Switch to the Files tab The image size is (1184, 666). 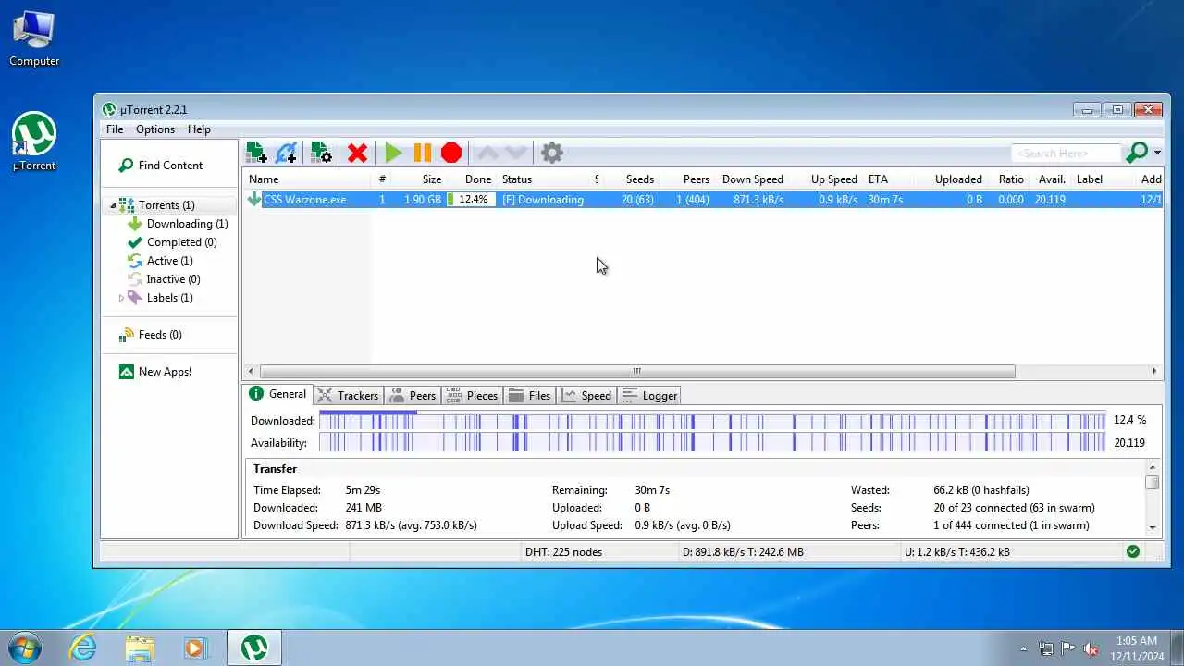tap(530, 396)
